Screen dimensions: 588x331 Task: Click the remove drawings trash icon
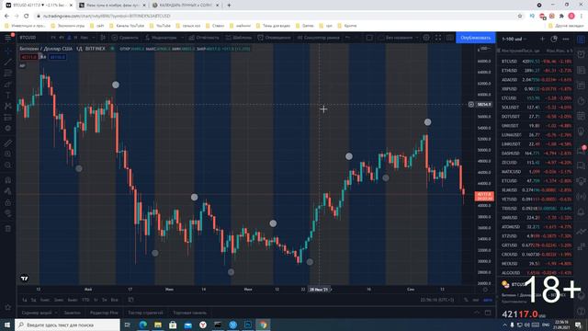8,229
